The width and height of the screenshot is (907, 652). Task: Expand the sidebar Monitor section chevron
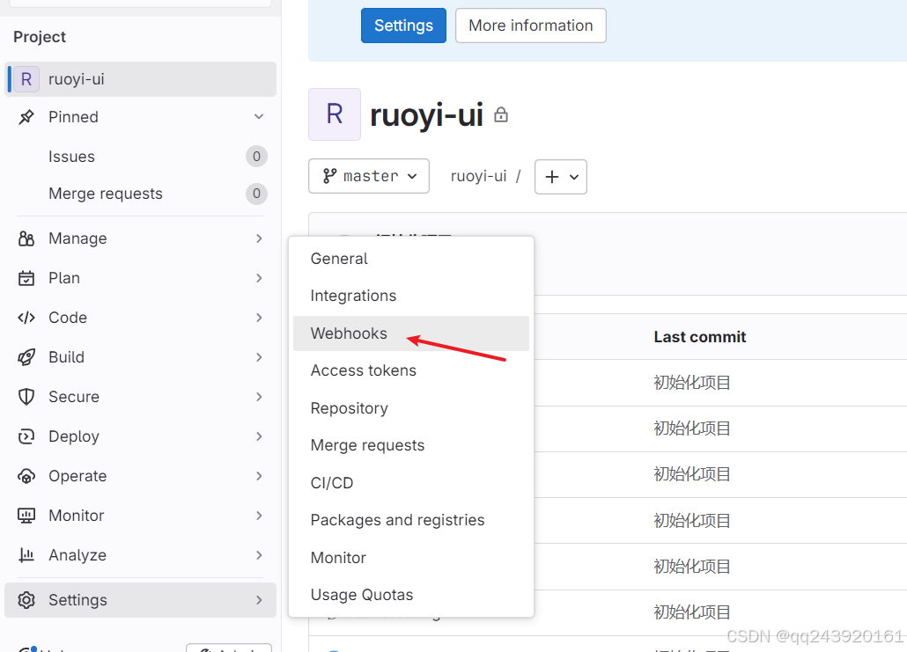tap(259, 516)
